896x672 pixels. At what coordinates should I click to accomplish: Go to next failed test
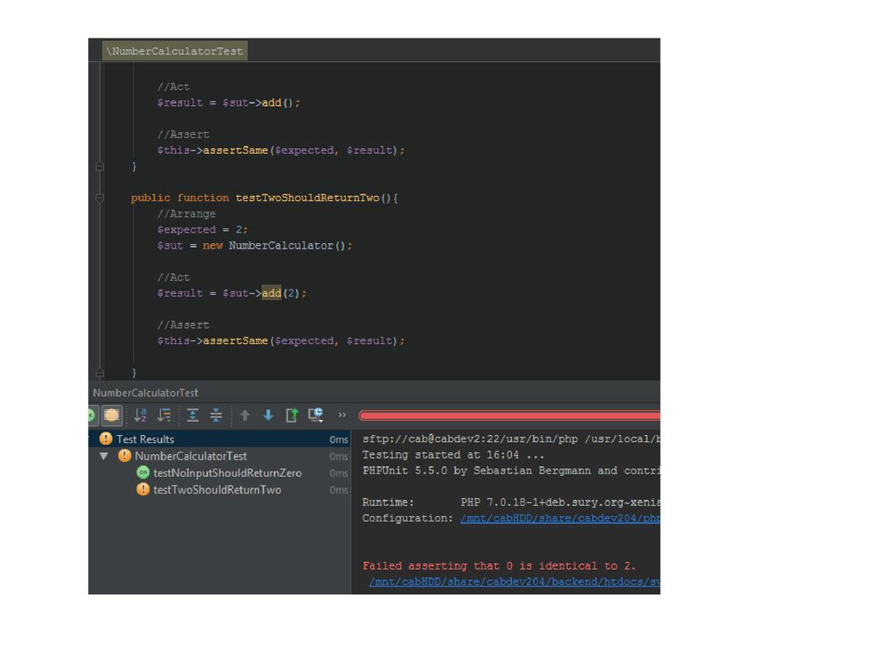pos(268,416)
